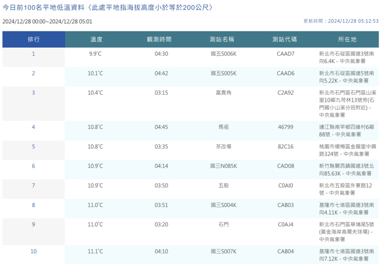
Task: Click temperature 9.9°C
Action: click(x=95, y=53)
